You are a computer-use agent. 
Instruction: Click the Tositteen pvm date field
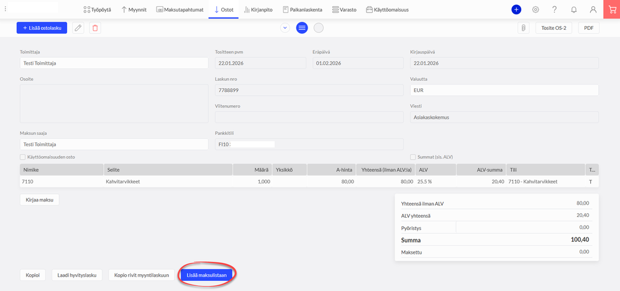(x=260, y=63)
